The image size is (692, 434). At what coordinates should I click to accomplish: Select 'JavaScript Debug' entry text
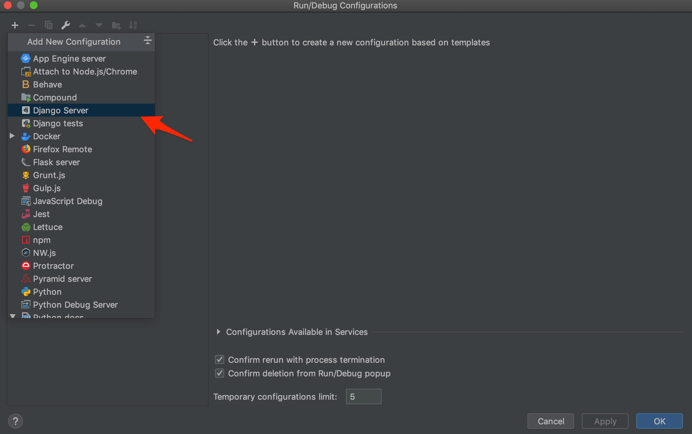click(68, 201)
